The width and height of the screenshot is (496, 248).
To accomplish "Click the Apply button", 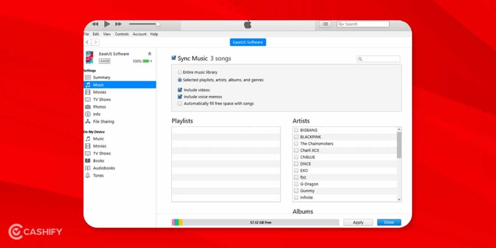I will (358, 222).
